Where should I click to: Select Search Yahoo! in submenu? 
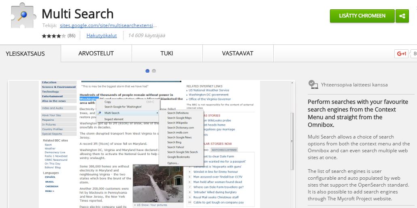pos(176,147)
